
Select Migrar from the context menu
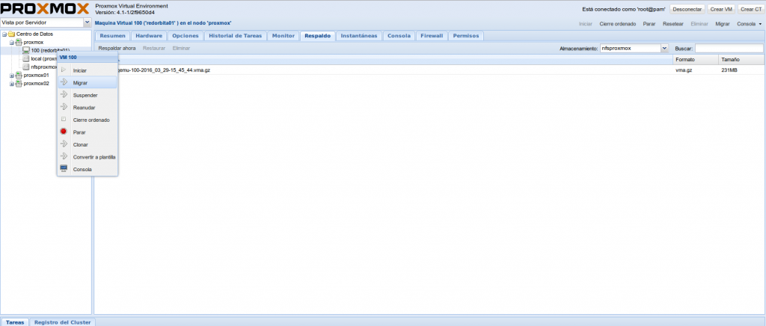tap(81, 82)
